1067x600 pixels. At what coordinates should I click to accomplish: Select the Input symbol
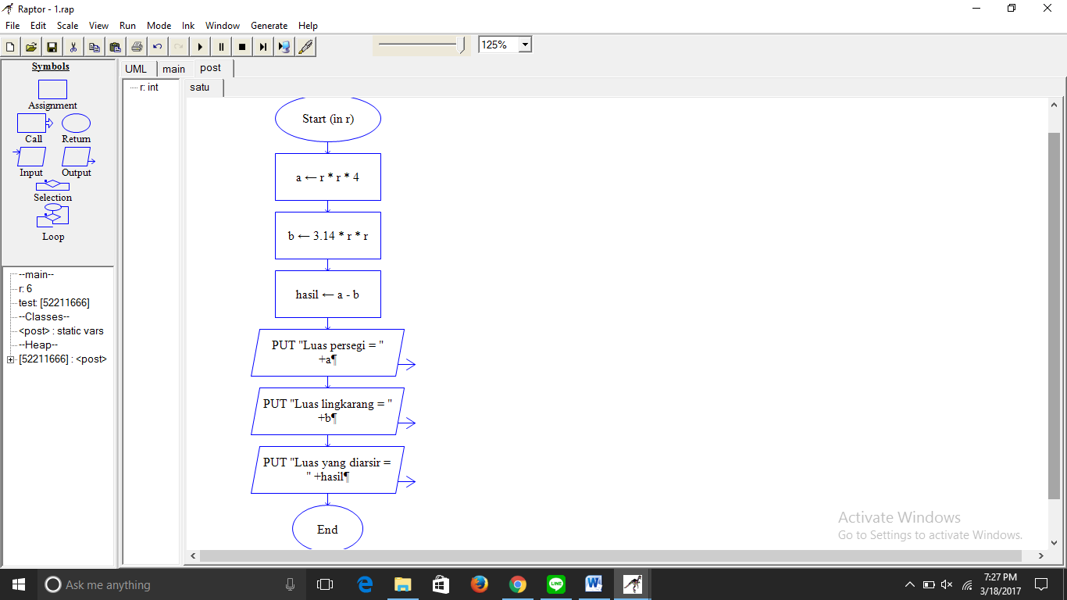point(31,157)
